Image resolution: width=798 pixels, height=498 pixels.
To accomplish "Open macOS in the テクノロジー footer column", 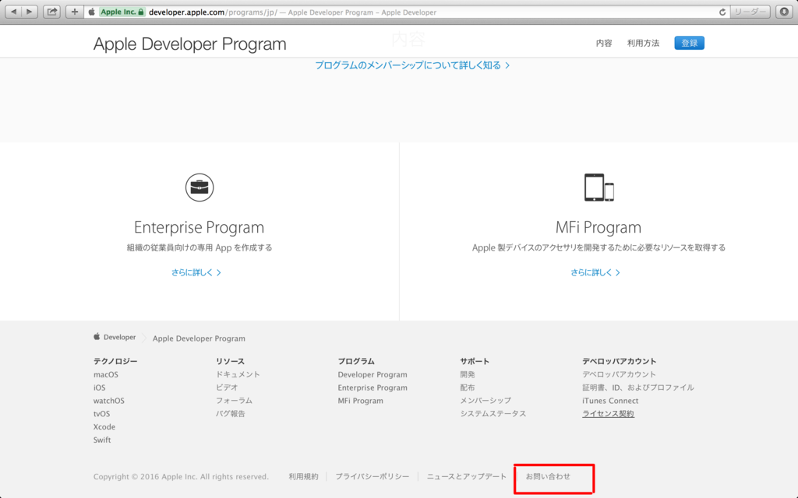I will click(x=106, y=374).
